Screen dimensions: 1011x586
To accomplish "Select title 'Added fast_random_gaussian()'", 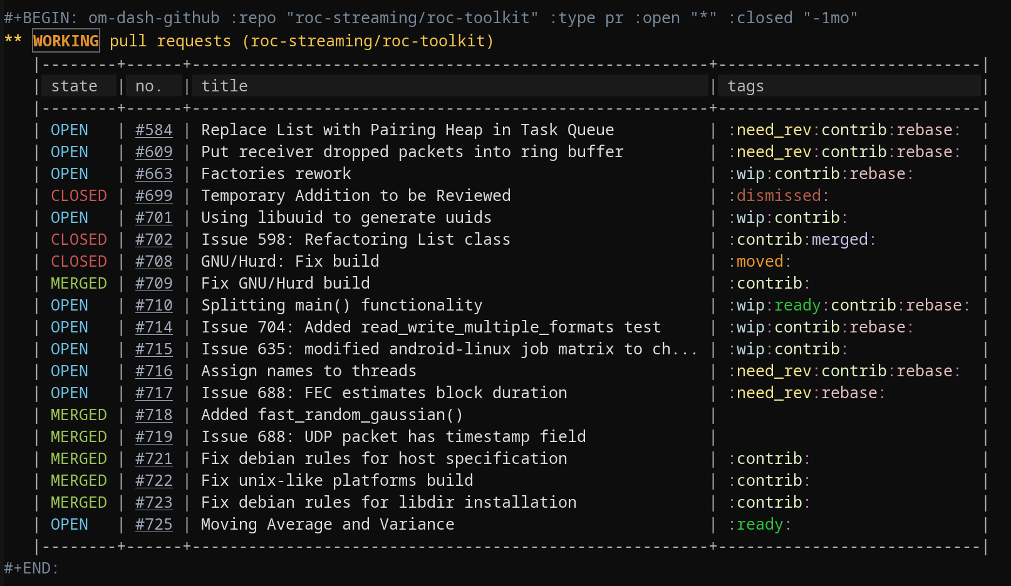I will pos(333,415).
